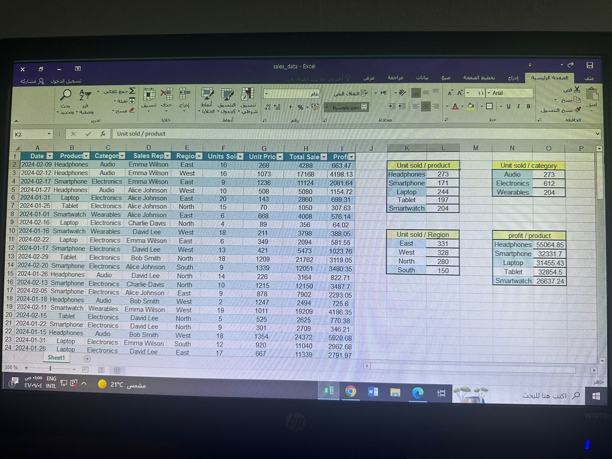Click the yellow fill color bucket
Viewport: 612px width, 459px height.
coord(470,106)
